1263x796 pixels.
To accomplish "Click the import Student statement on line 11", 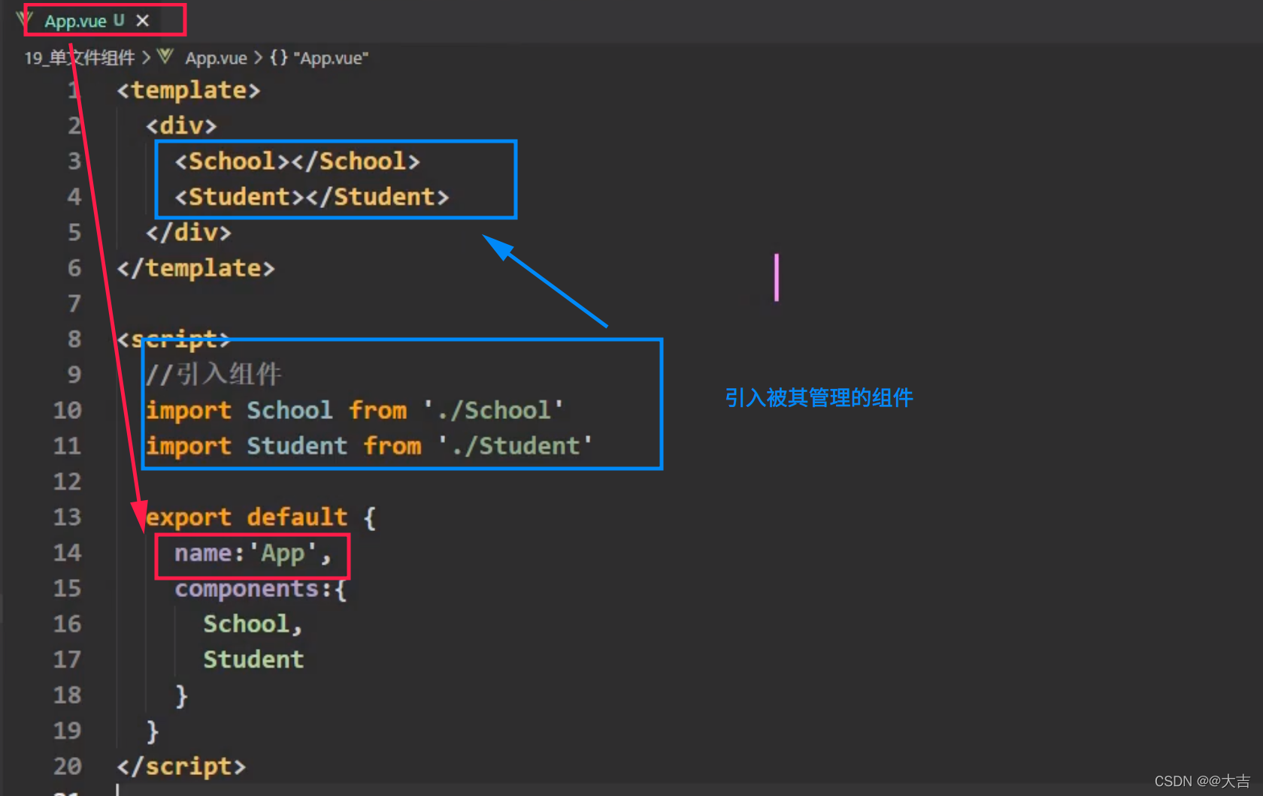I will 369,446.
